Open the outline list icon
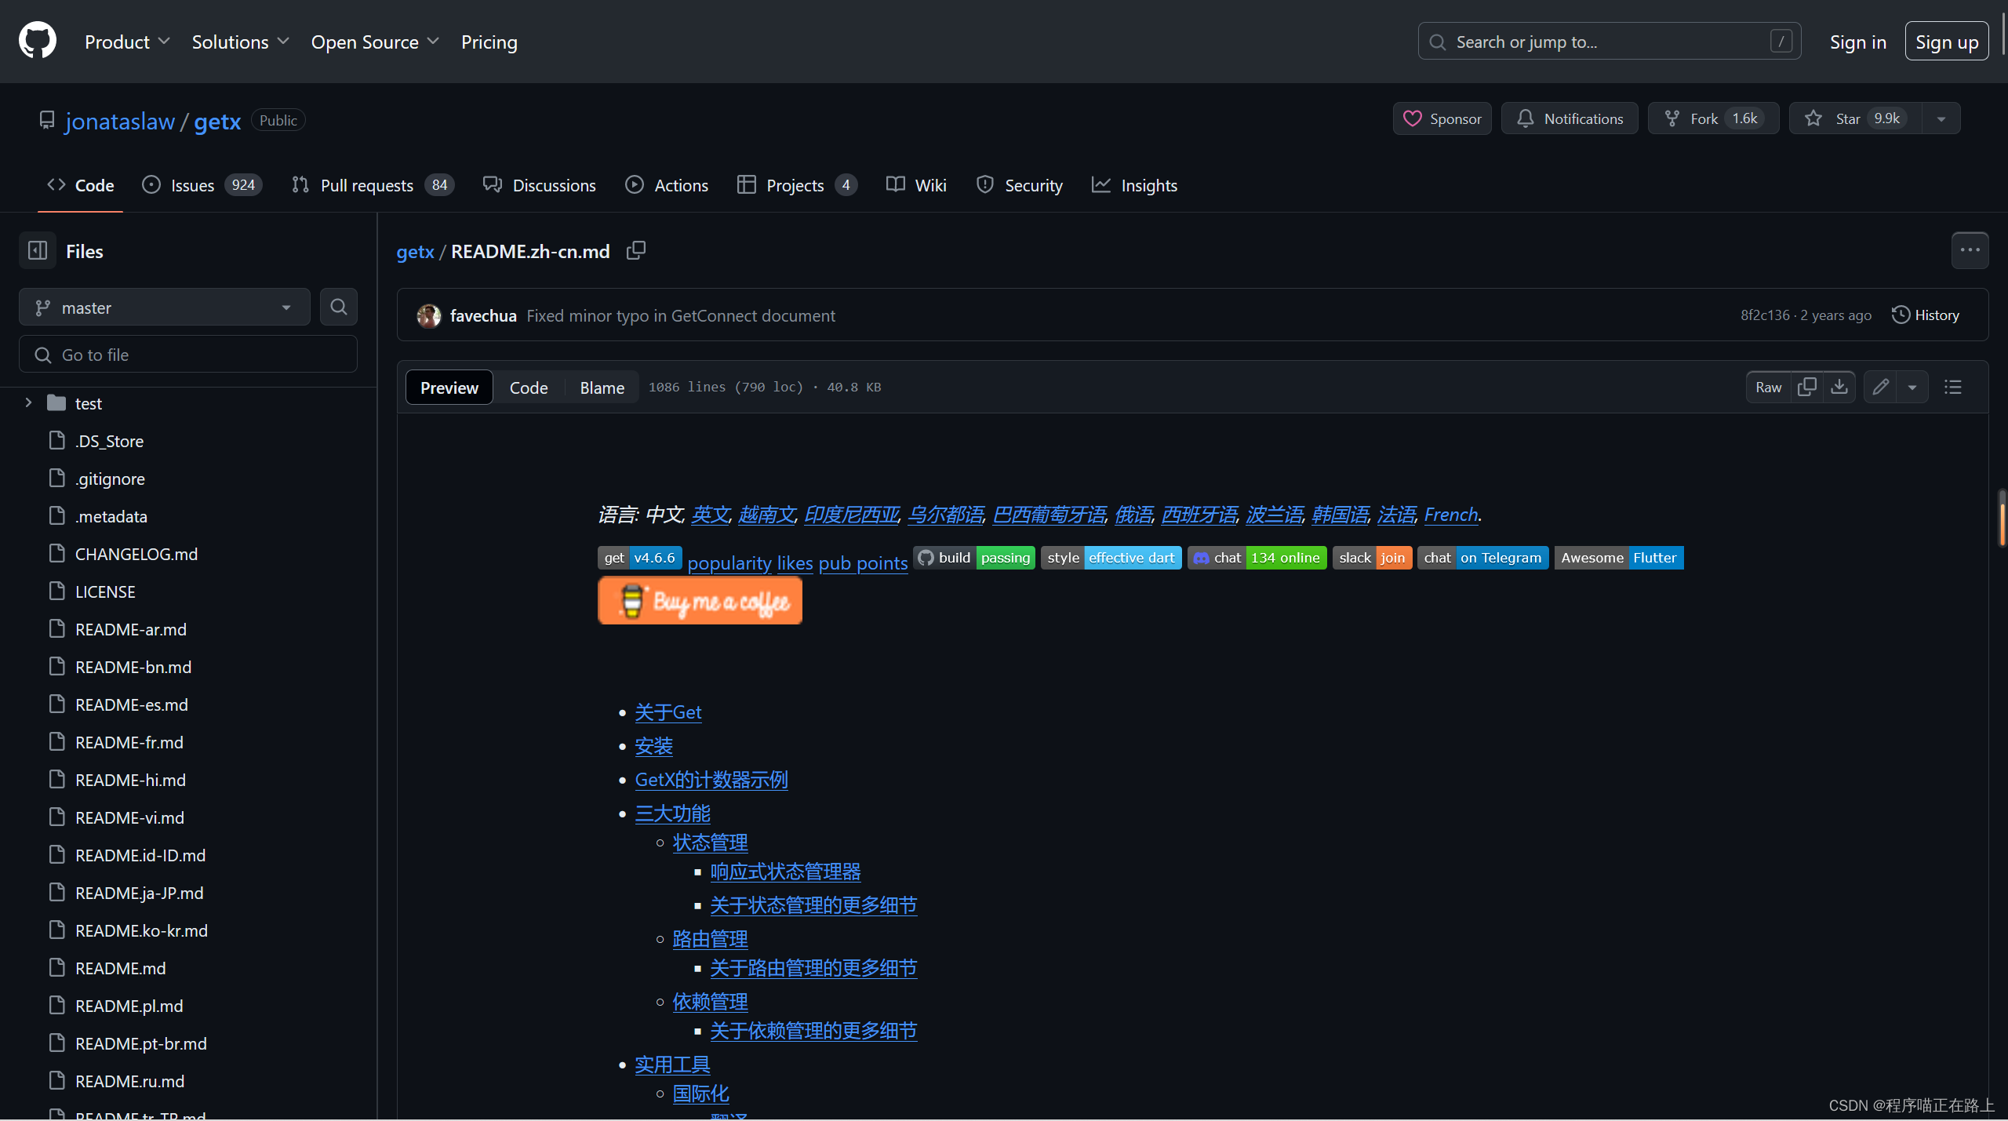 coord(1953,387)
